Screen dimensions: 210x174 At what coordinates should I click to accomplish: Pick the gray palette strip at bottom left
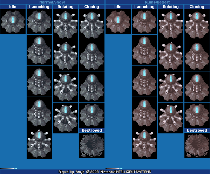point(9,168)
